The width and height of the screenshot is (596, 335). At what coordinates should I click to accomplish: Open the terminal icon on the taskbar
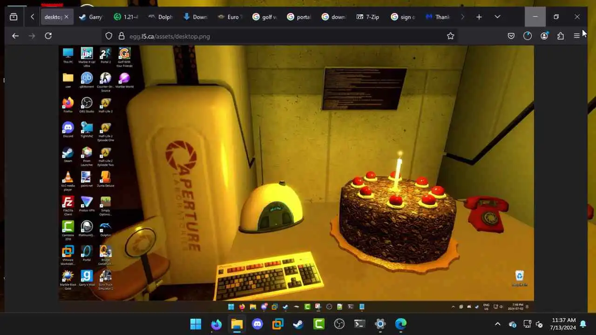(359, 324)
